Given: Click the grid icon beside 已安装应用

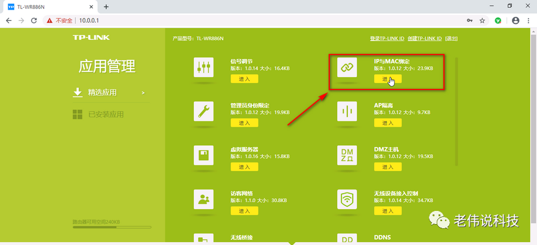Looking at the screenshot, I should pos(78,114).
